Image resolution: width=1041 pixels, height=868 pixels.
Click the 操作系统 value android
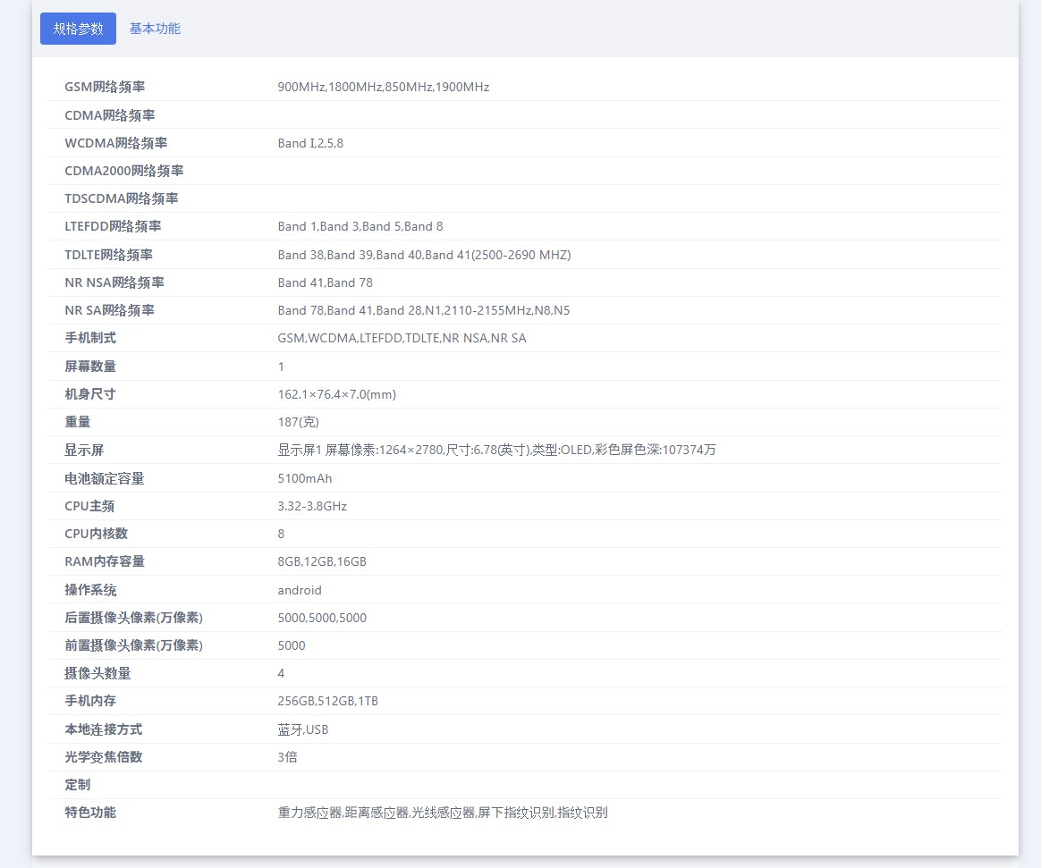pyautogui.click(x=300, y=590)
